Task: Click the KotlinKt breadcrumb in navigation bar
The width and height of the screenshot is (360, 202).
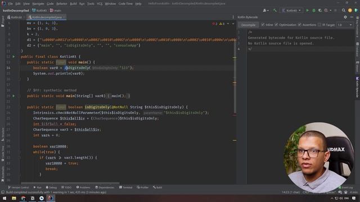Action: [39, 11]
